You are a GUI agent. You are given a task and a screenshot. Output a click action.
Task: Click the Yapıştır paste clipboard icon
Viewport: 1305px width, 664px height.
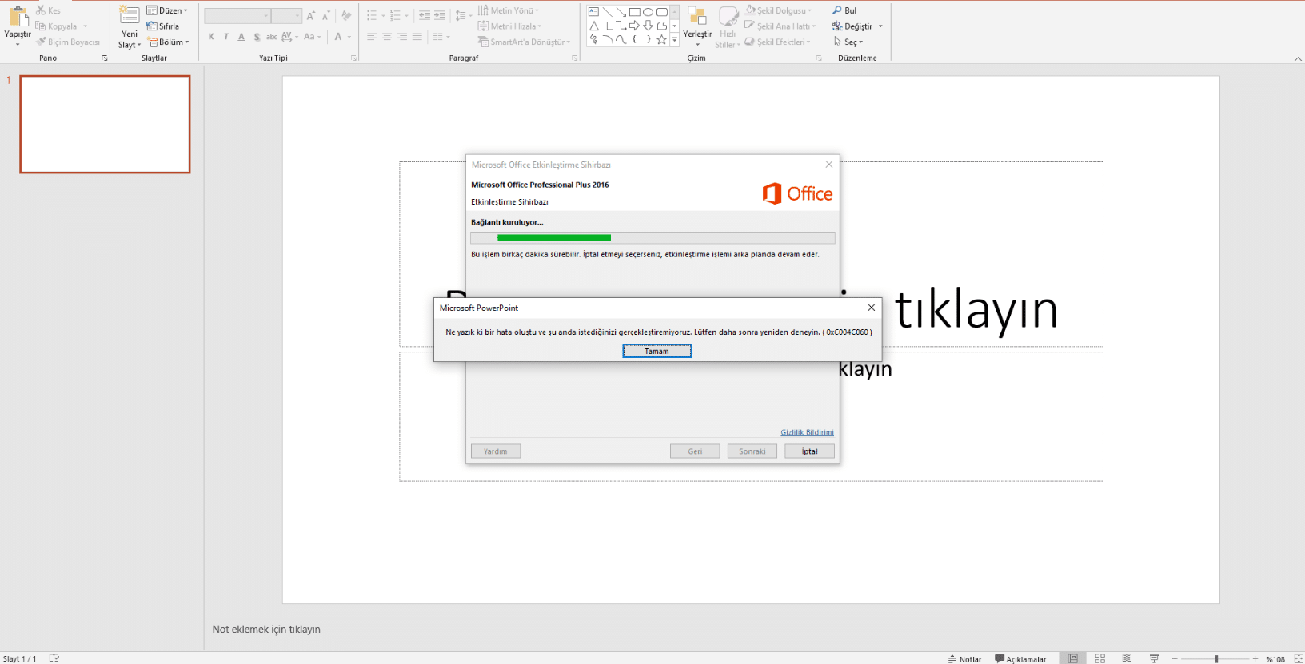18,18
